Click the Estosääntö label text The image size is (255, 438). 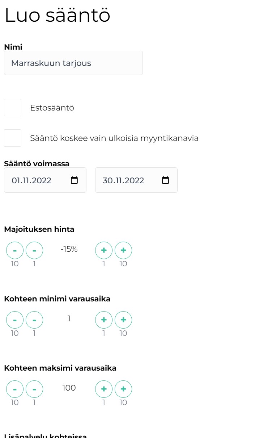52,108
